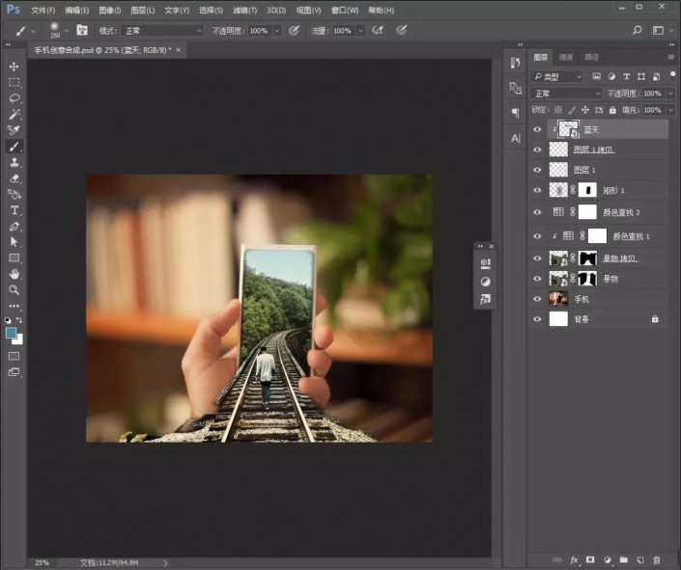
Task: Open the layer blend mode 正常 dropdown
Action: pos(566,94)
